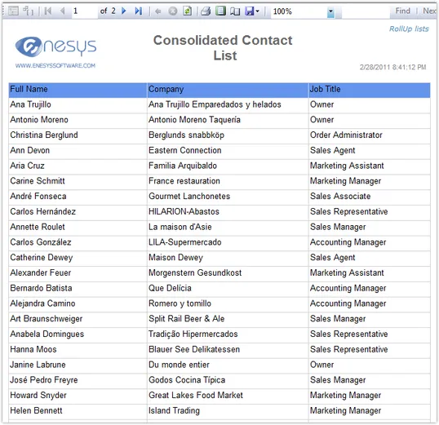Click the find text input field
The height and width of the screenshot is (425, 439).
tap(366, 11)
